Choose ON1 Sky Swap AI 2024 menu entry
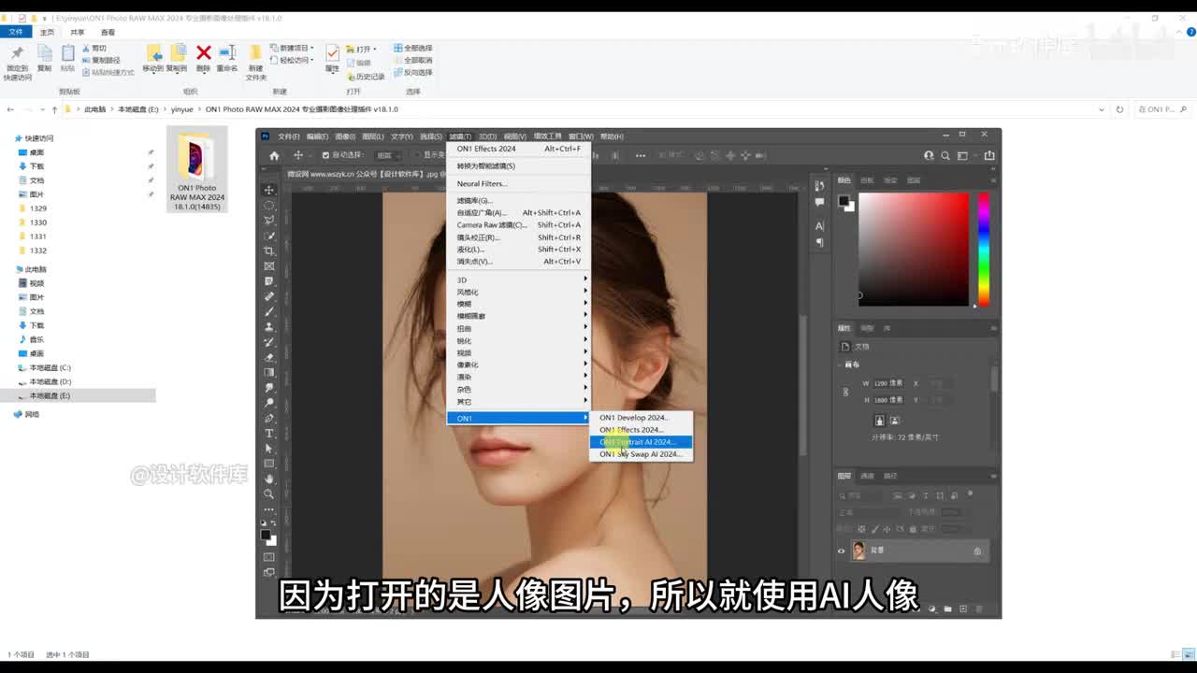This screenshot has height=673, width=1197. [x=641, y=454]
